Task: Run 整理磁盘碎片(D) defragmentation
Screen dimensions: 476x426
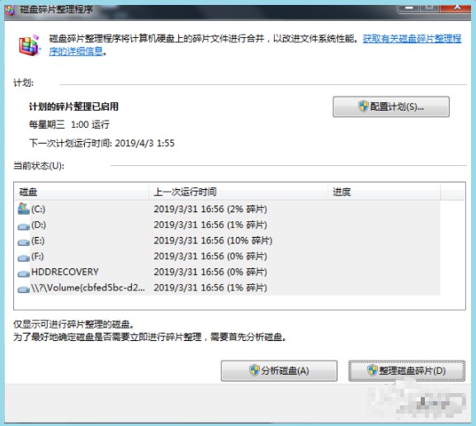Action: click(407, 371)
